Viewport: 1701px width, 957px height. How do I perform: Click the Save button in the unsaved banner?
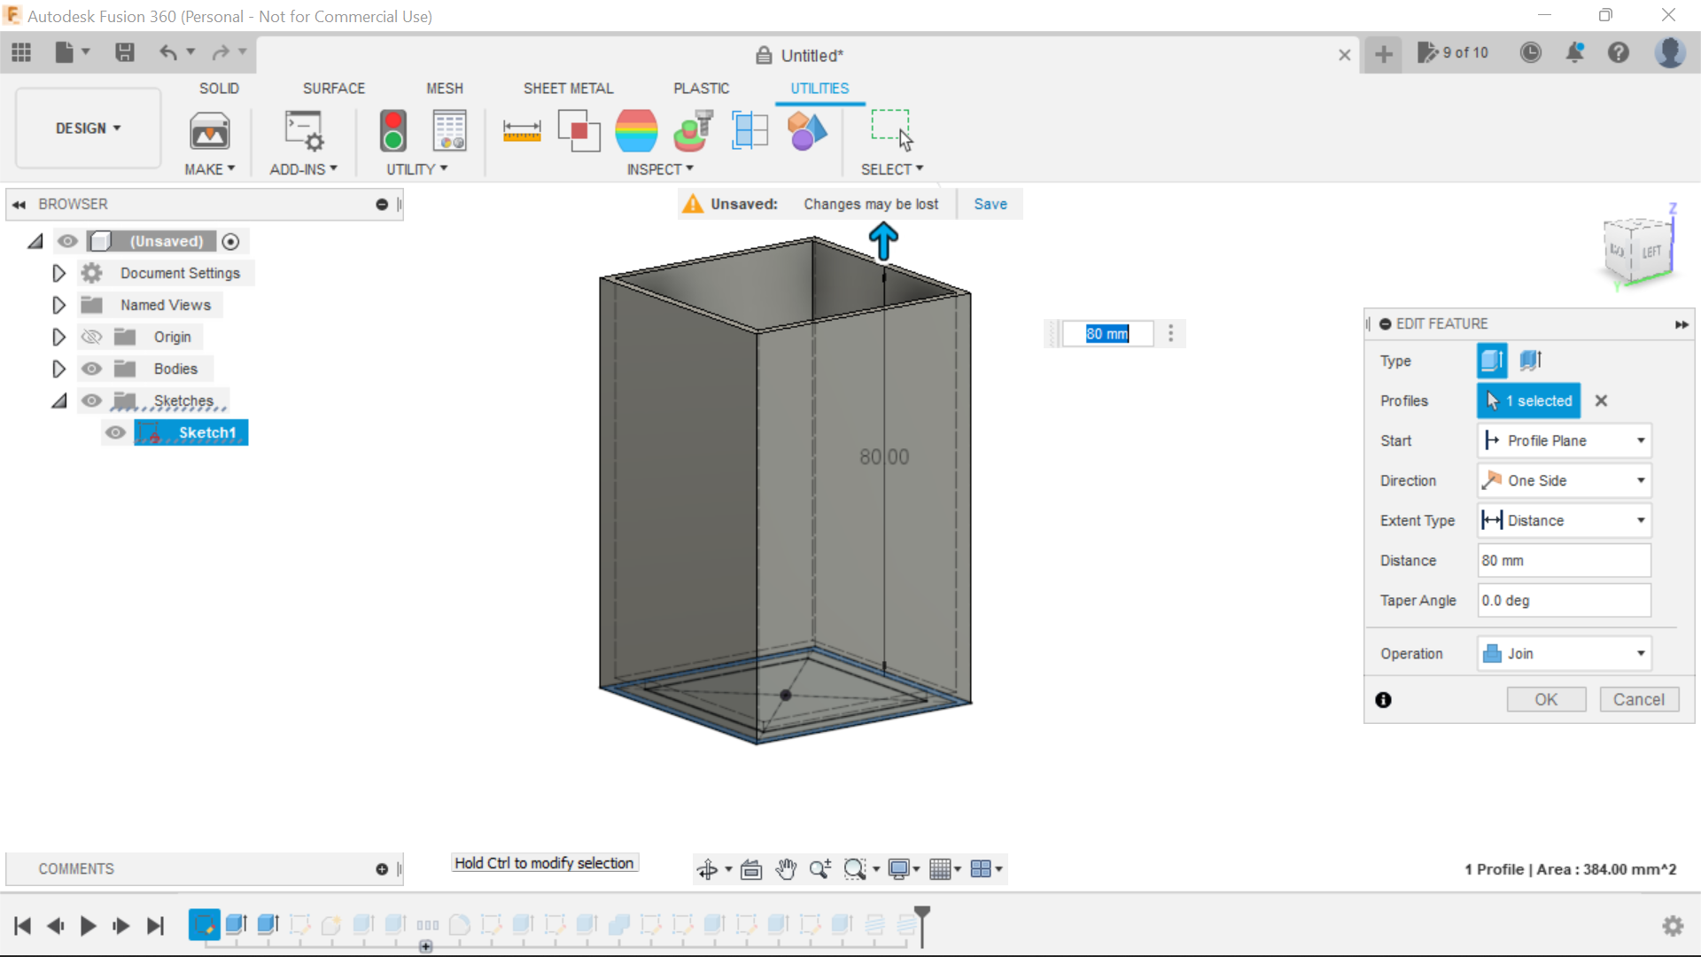tap(990, 204)
